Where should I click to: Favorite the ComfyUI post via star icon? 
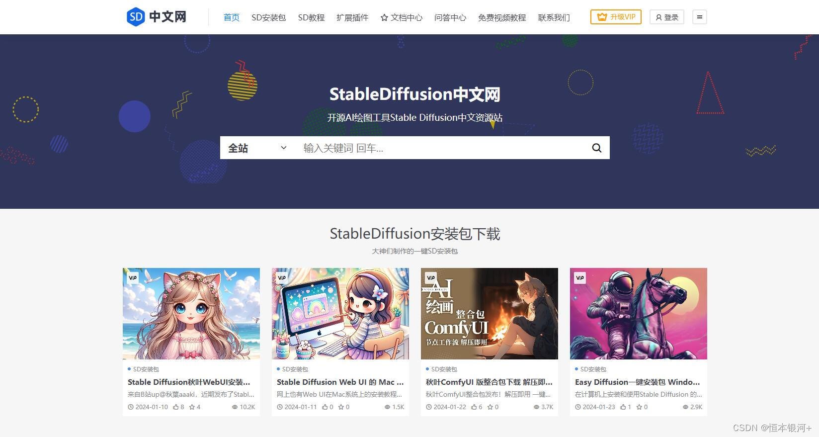490,407
